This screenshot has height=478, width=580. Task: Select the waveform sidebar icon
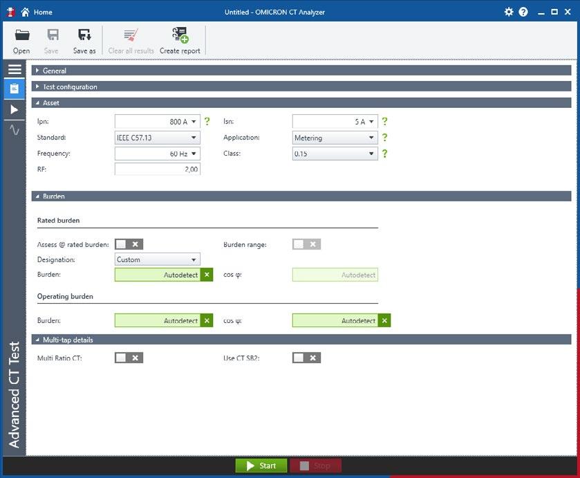click(x=15, y=130)
